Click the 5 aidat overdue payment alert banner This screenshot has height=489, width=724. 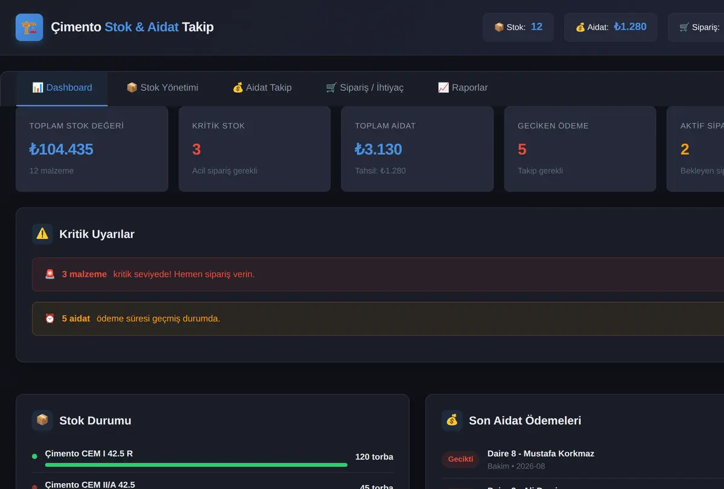[378, 318]
